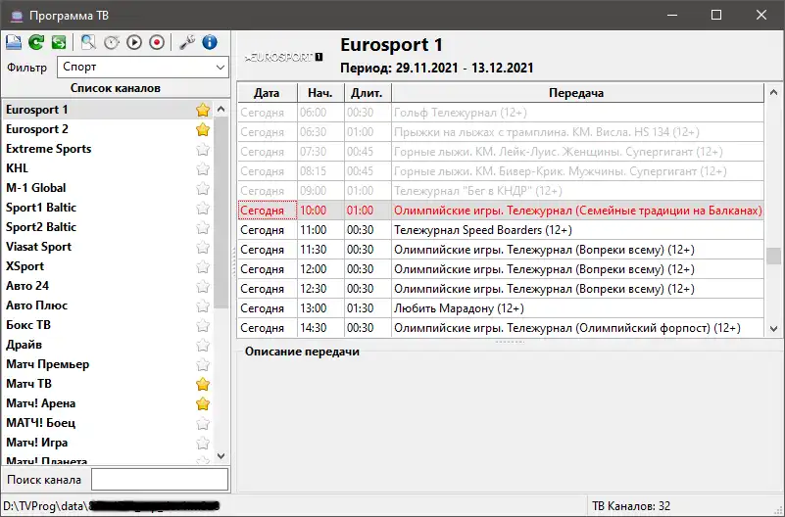Toggle favorite star for Матч! Арена
785x517 pixels.
pyautogui.click(x=203, y=403)
